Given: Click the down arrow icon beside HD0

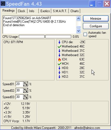Looking at the screenshot, I should point(59,68).
